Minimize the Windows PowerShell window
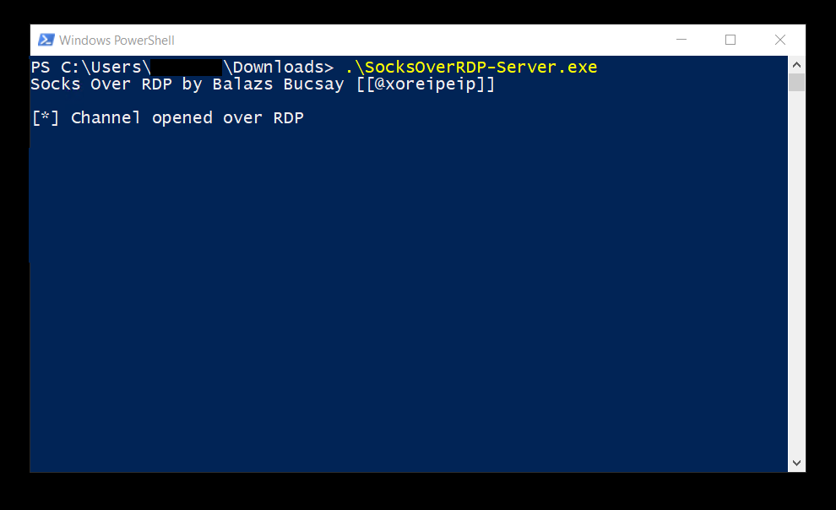Viewport: 836px width, 510px height. point(681,40)
